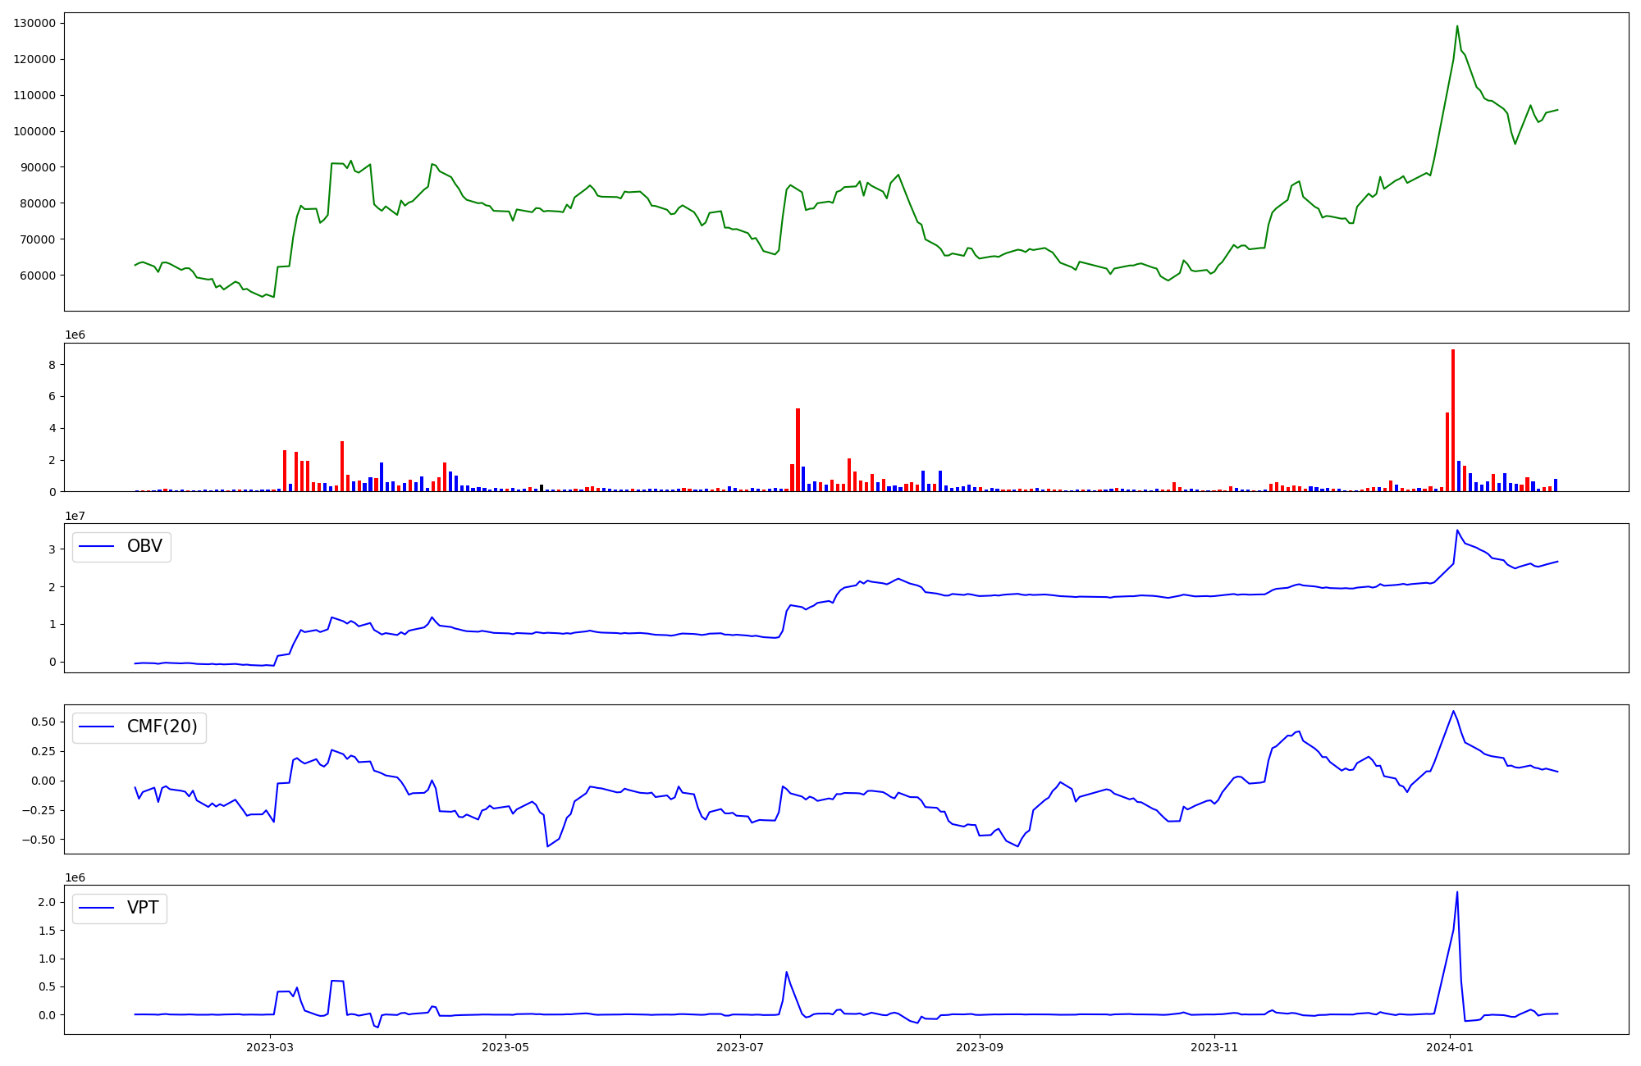Click the 2023-07 date tick label
The image size is (1641, 1066).
point(740,1047)
